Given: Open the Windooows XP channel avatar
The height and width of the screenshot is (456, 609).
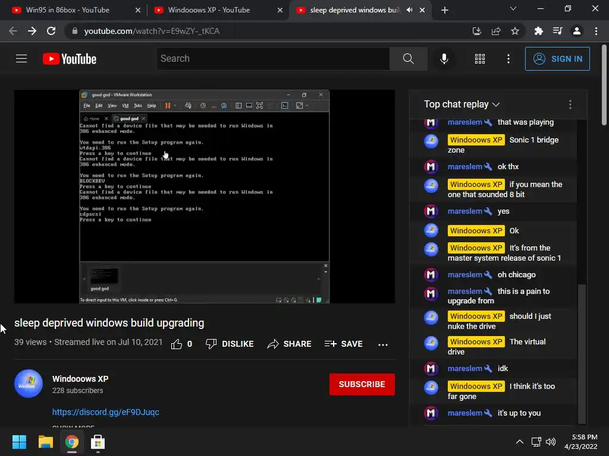Looking at the screenshot, I should 29,384.
